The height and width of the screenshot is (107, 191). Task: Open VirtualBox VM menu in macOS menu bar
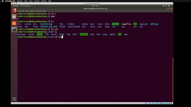point(10,1)
